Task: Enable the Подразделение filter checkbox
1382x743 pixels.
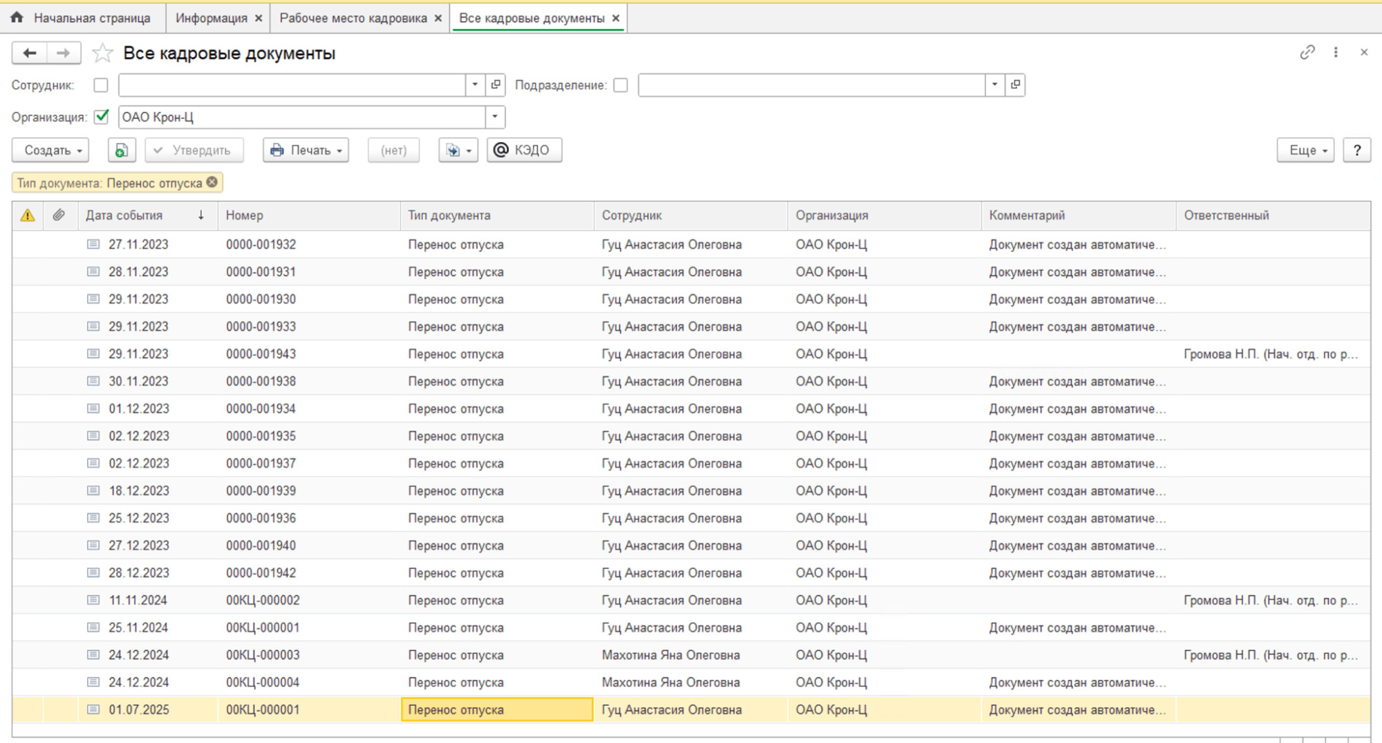Action: click(621, 85)
